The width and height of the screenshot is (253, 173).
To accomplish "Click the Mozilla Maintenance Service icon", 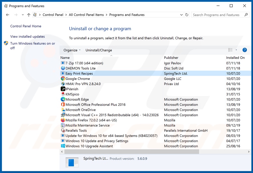I will [63, 125].
